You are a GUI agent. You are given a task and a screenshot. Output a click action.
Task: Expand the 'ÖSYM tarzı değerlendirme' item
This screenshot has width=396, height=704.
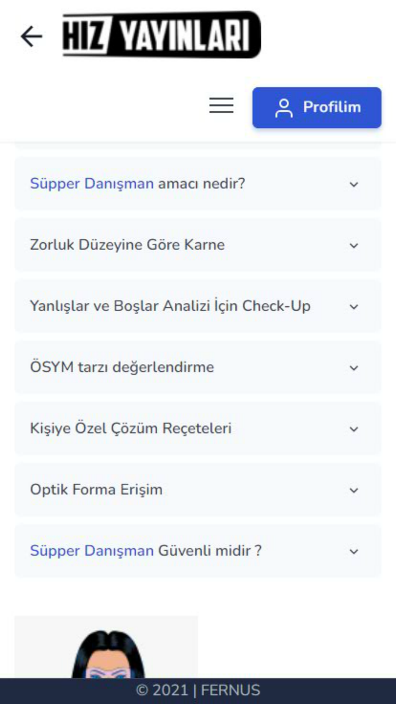[x=198, y=367]
